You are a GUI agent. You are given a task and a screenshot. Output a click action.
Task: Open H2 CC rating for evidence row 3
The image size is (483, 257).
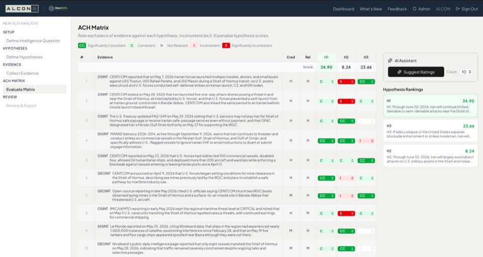click(346, 121)
